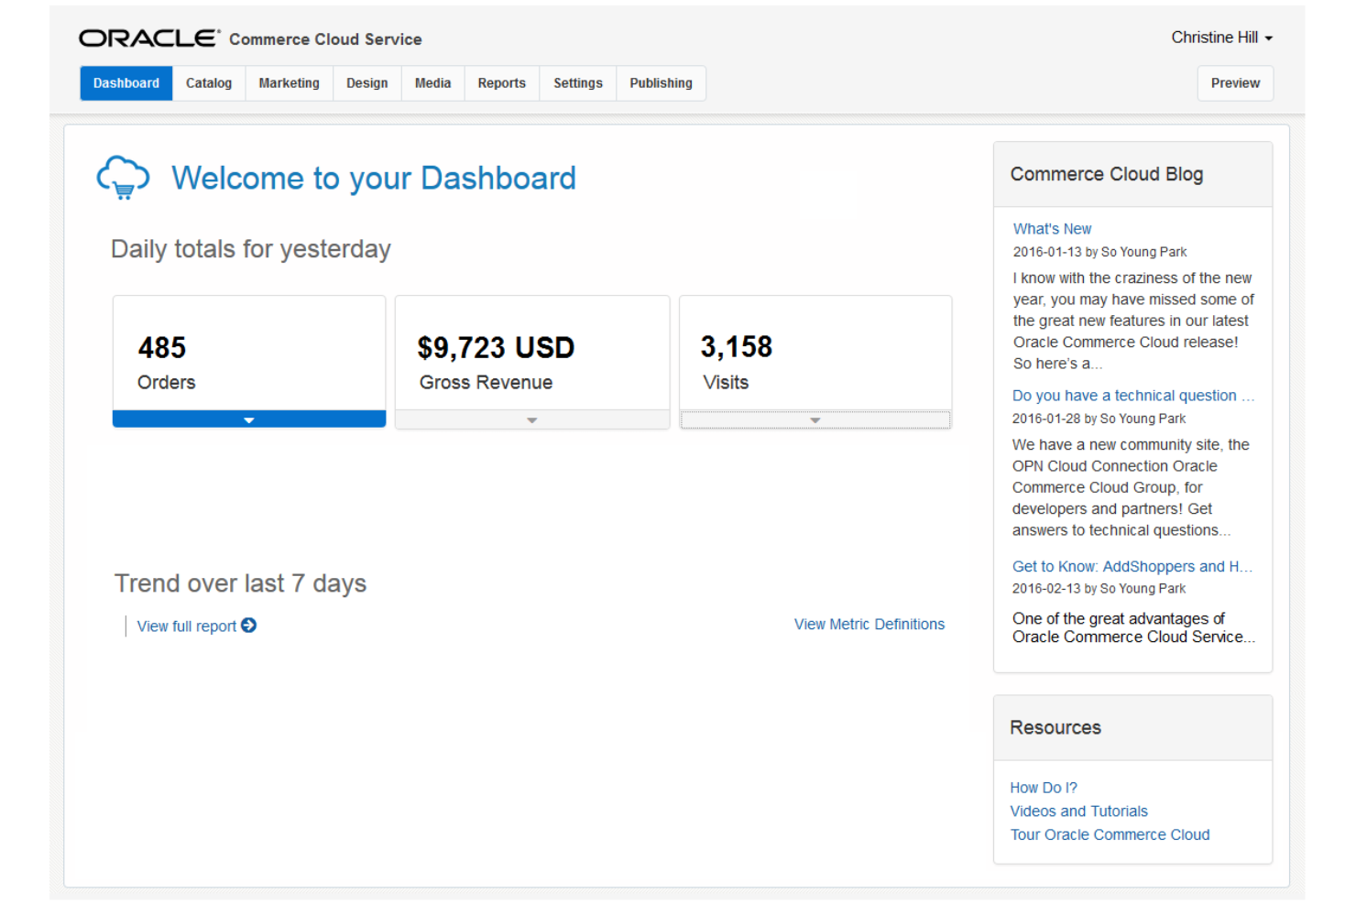The height and width of the screenshot is (904, 1356).
Task: Select the Design tab
Action: click(367, 83)
